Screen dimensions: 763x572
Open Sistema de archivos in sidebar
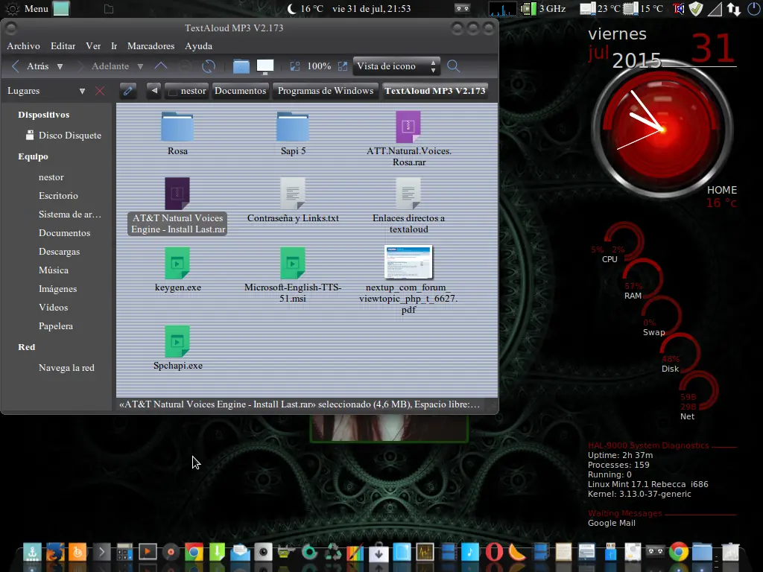69,214
